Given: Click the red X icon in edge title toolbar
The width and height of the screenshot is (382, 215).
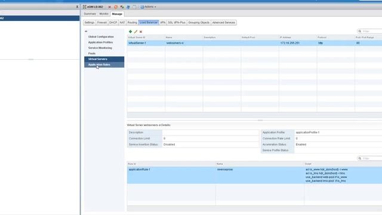Looking at the screenshot, I should click(110, 7).
